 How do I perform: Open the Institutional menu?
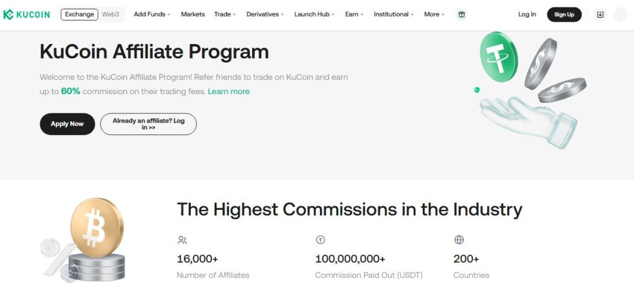click(394, 14)
